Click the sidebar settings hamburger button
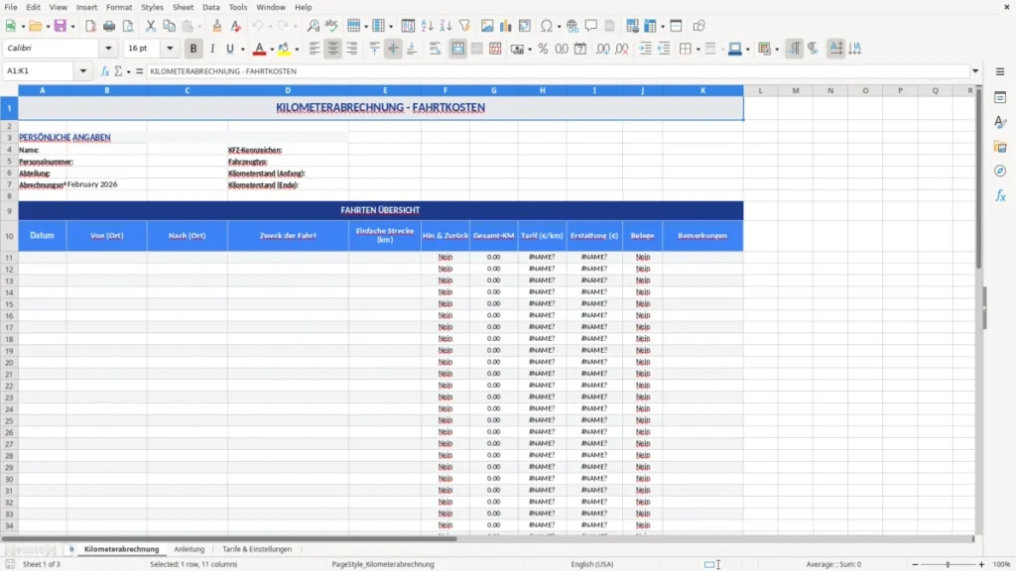The image size is (1016, 571). click(1000, 71)
